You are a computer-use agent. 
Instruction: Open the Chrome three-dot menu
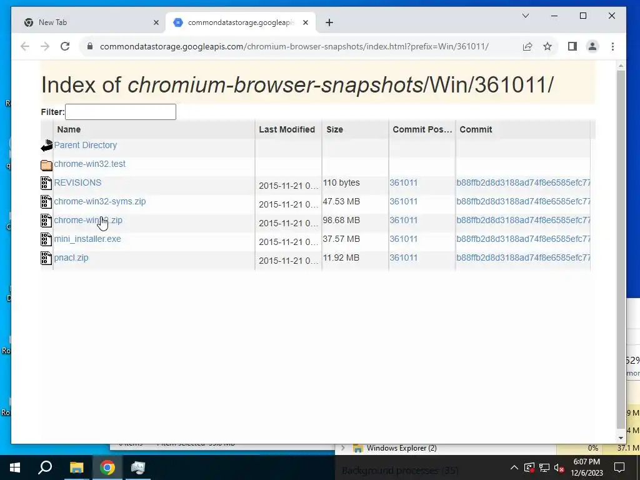tap(612, 46)
